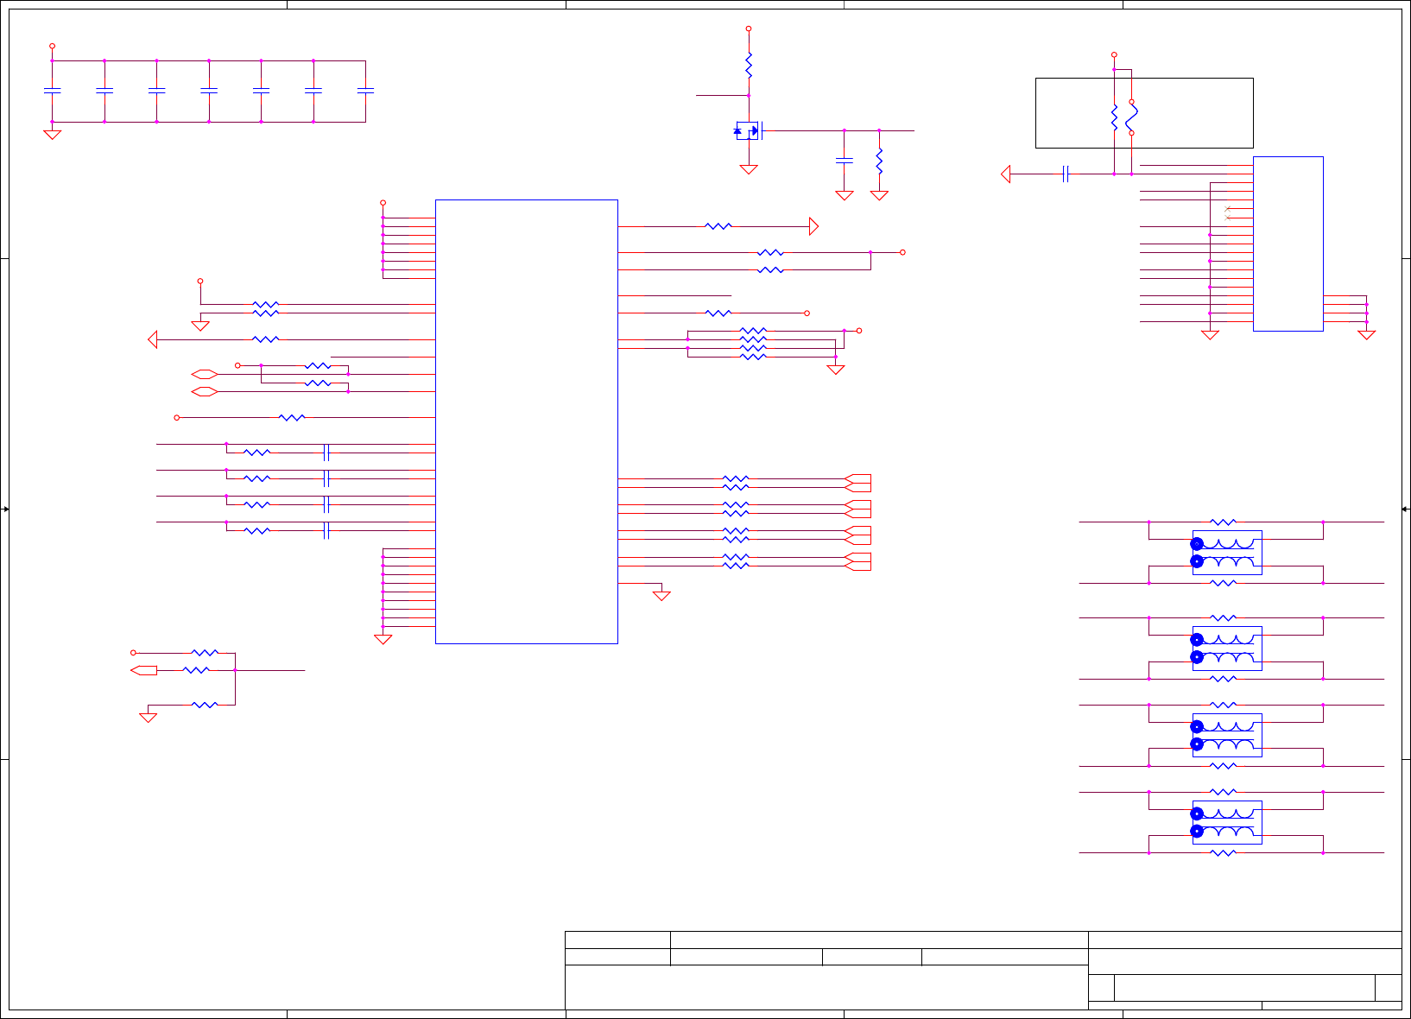This screenshot has height=1019, width=1411.
Task: Click the ground symbol below the three-resistor divider
Action: (x=149, y=717)
